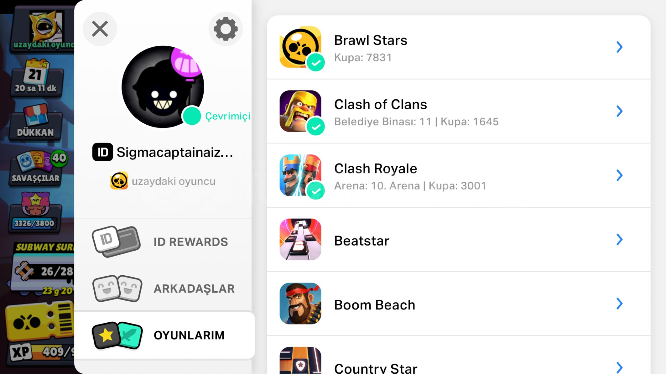This screenshot has width=666, height=374.
Task: Tap the Brawl Stars app icon
Action: [x=300, y=47]
